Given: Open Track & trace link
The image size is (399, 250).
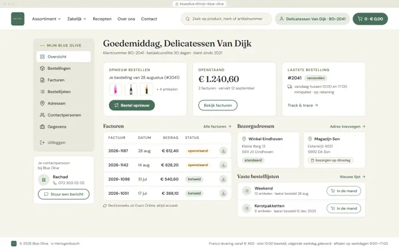Looking at the screenshot, I should (x=303, y=105).
